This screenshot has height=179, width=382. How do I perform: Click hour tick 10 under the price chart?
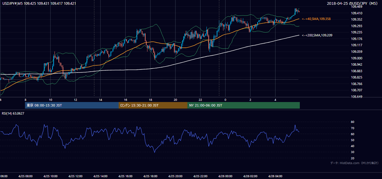51,100
